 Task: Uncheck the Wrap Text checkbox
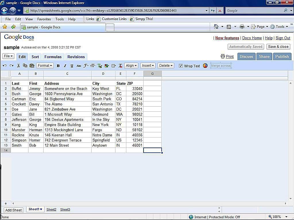point(181,66)
